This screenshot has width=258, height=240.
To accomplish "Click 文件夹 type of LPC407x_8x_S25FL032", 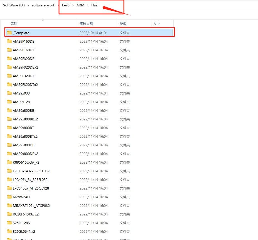I will [x=125, y=180].
